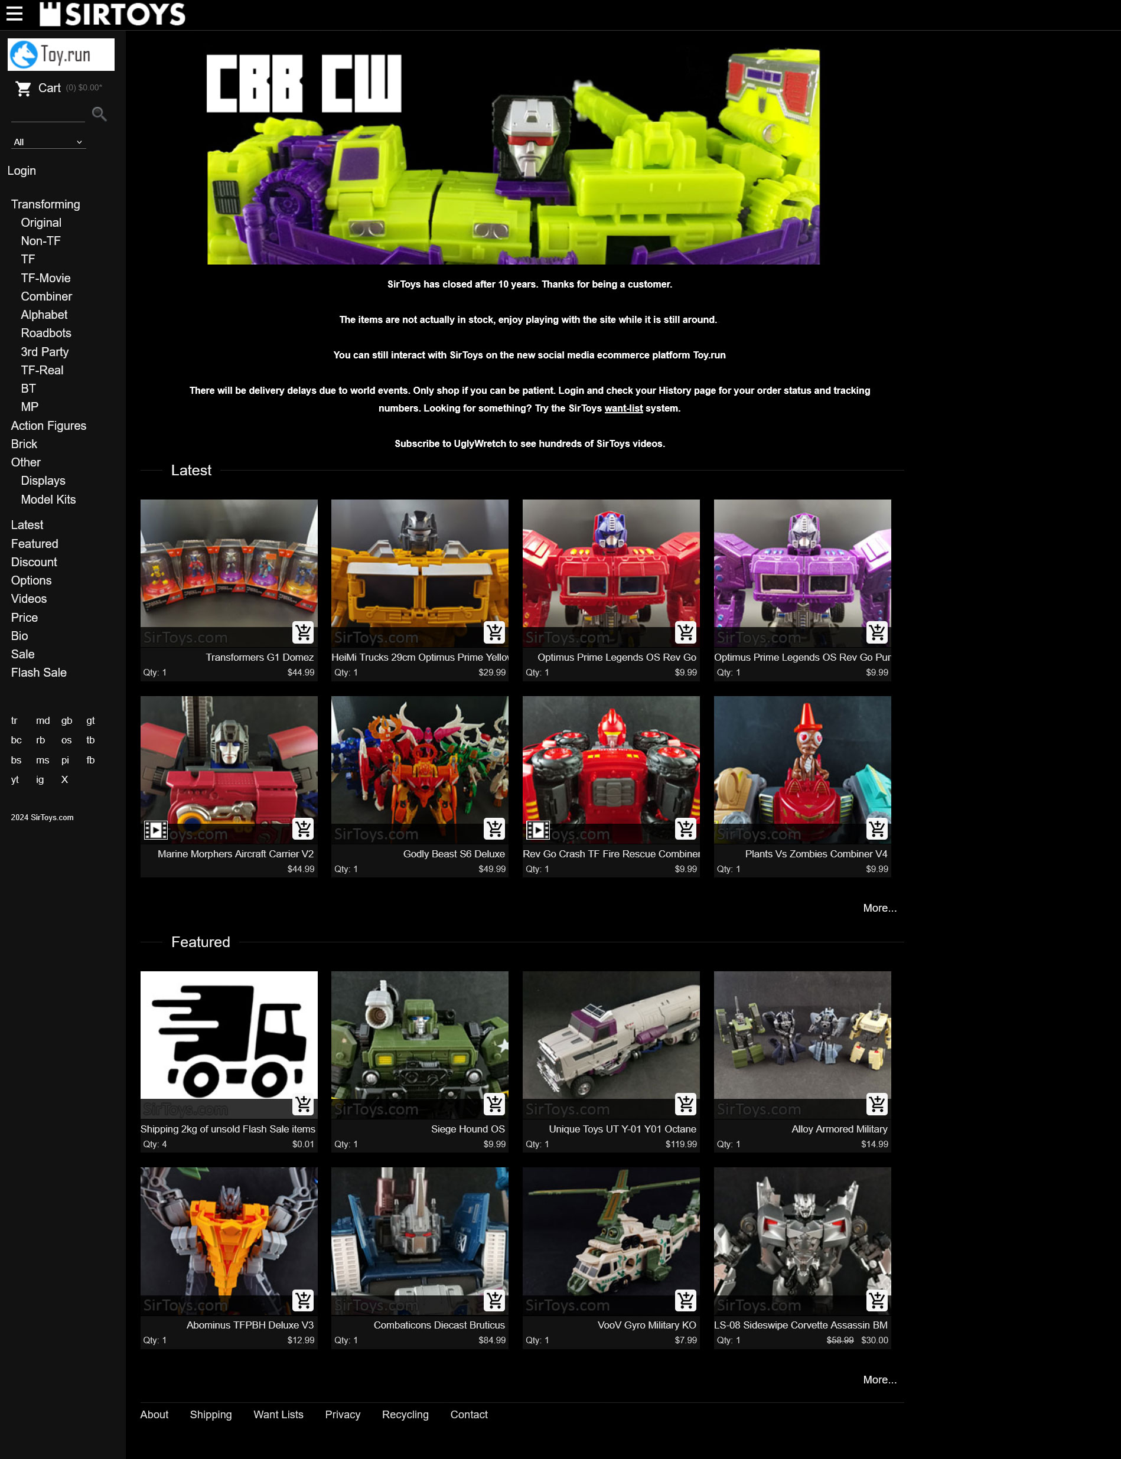Add Shipping 2kg Flash Sale items to cart

click(303, 1104)
